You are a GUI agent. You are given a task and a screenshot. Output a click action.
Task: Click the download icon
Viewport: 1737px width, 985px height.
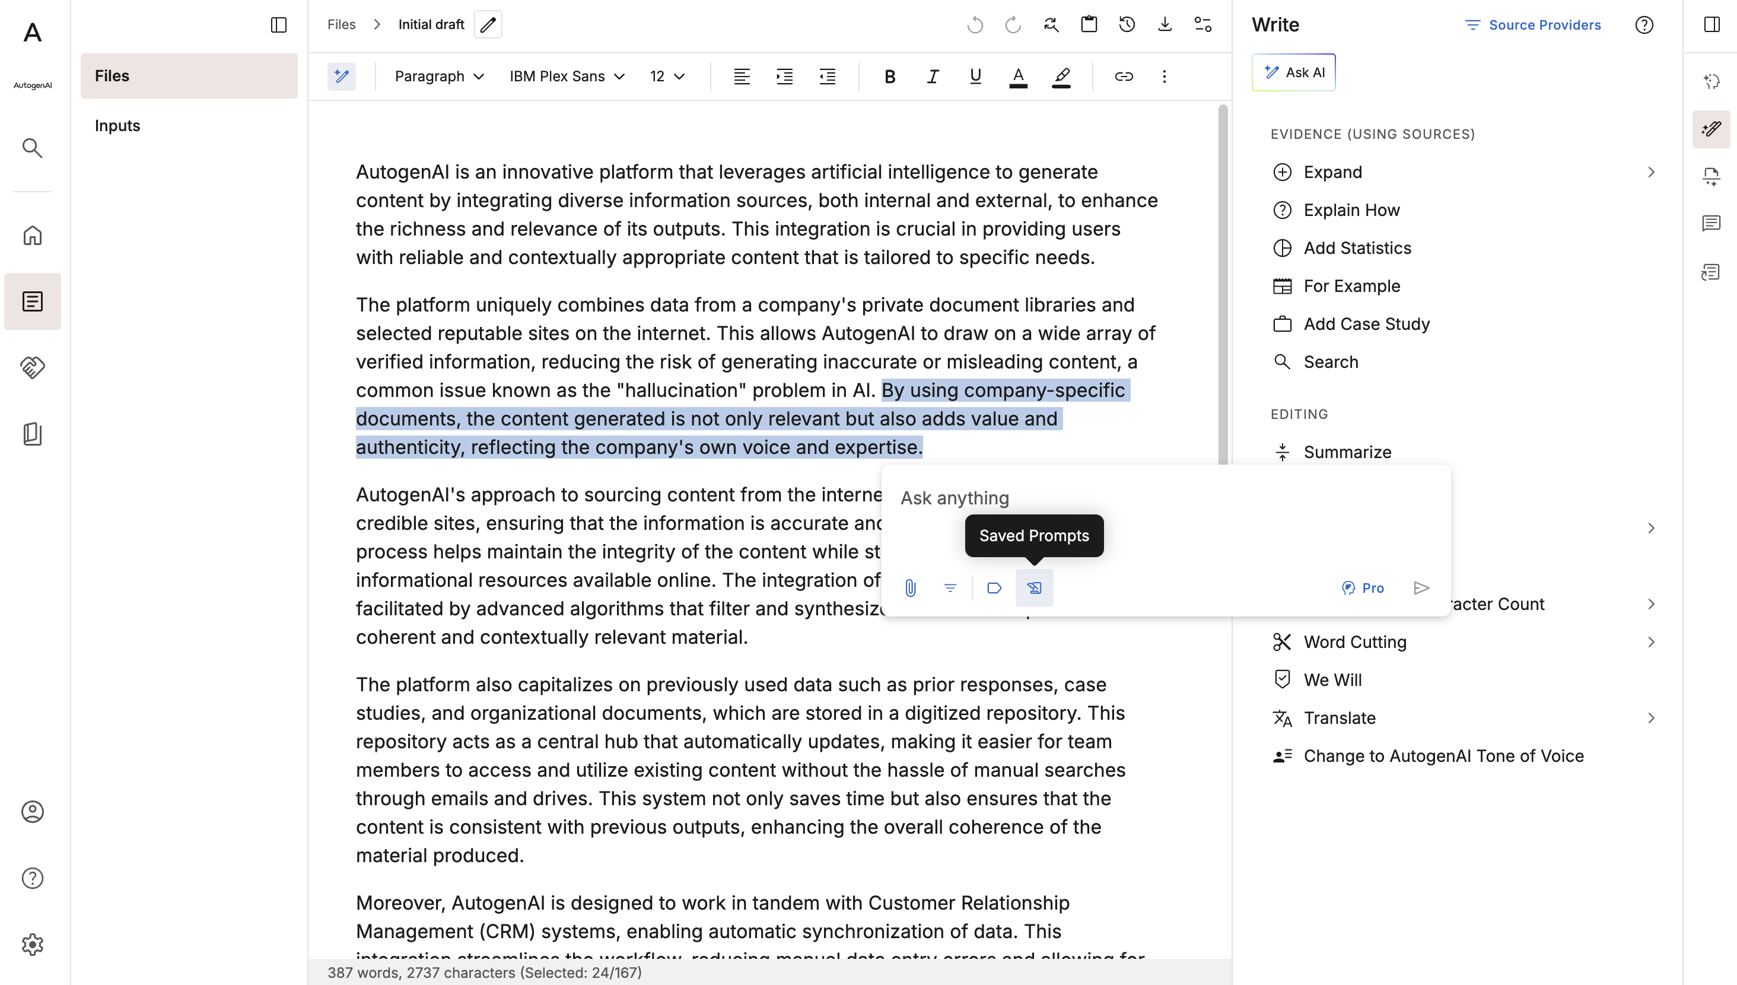pos(1165,25)
